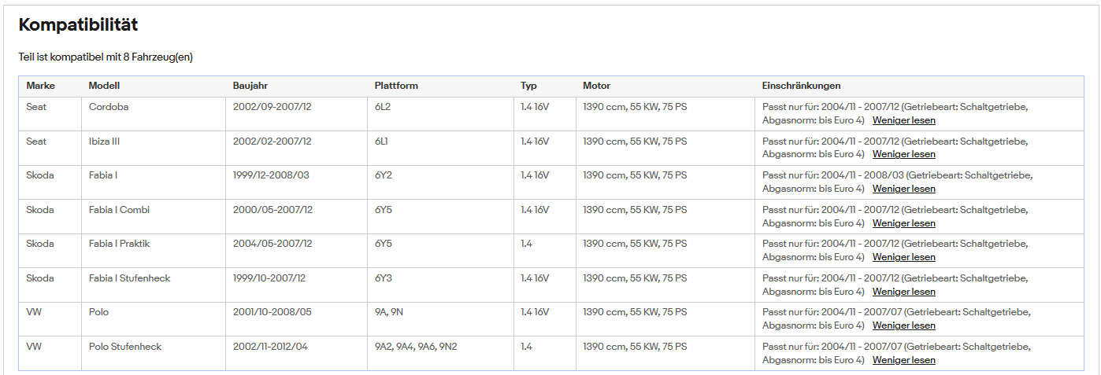This screenshot has height=375, width=1101.
Task: Click Fabia I Praktik model cell
Action: click(154, 251)
